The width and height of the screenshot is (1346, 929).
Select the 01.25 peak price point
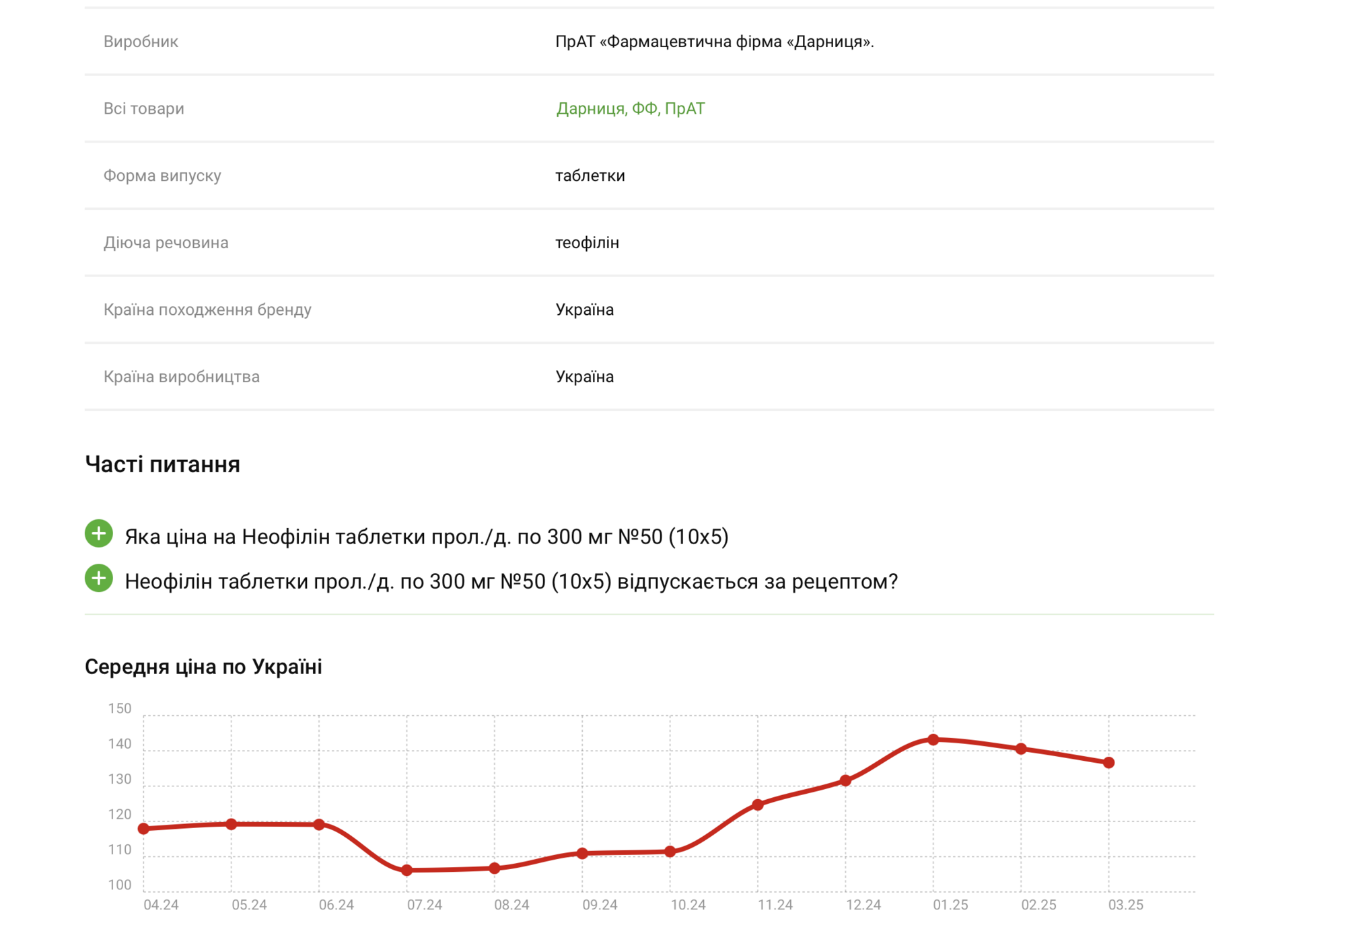933,740
